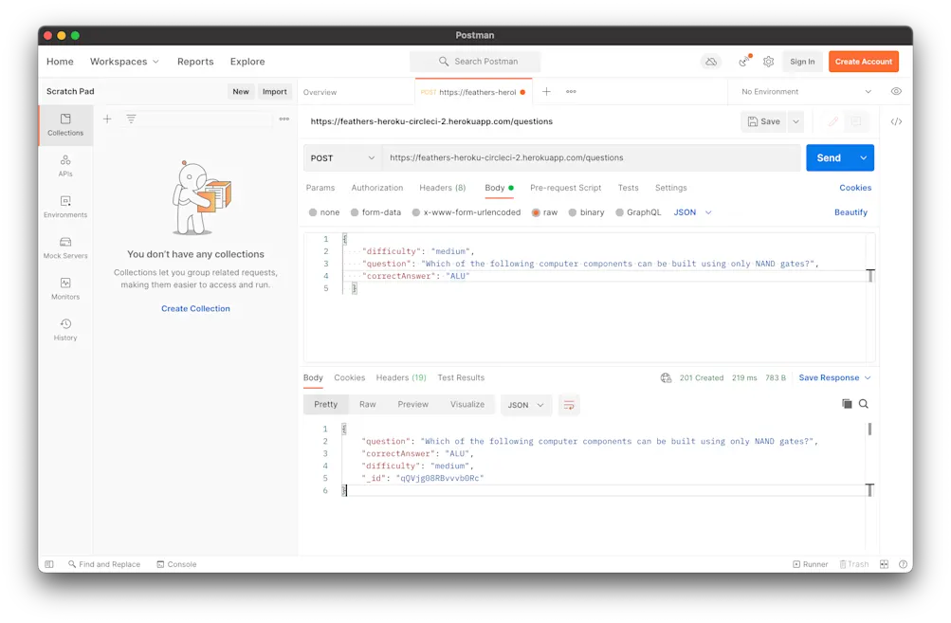Click the plus icon to add collection
Viewport: 951px width, 623px height.
[x=107, y=119]
